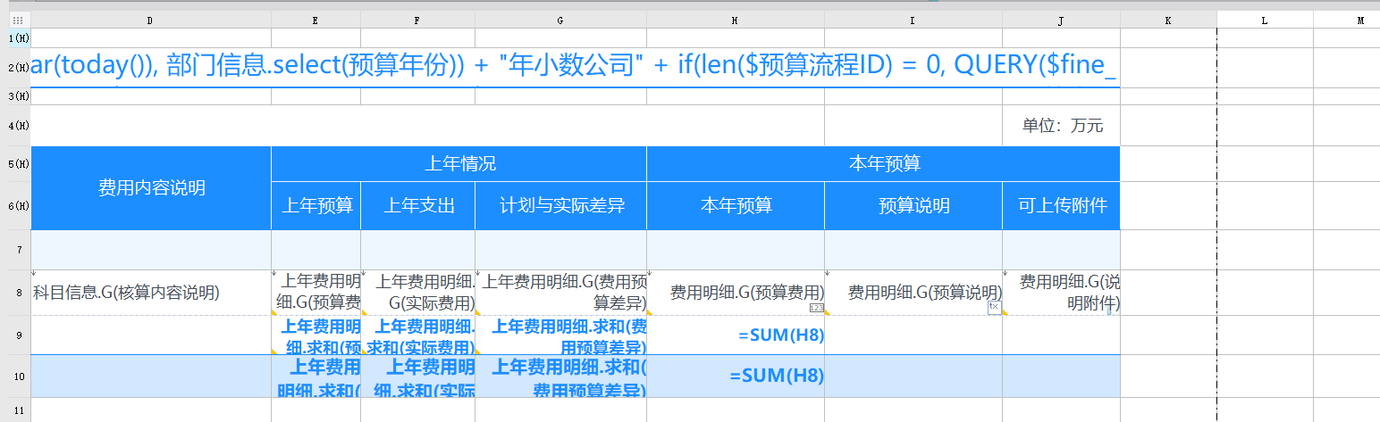Click row 10 column E 上年费用明细.求和 cell

click(x=316, y=376)
